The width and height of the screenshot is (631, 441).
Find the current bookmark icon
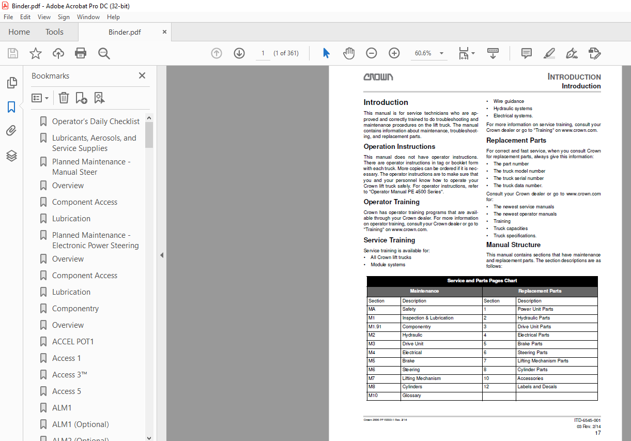tap(99, 98)
